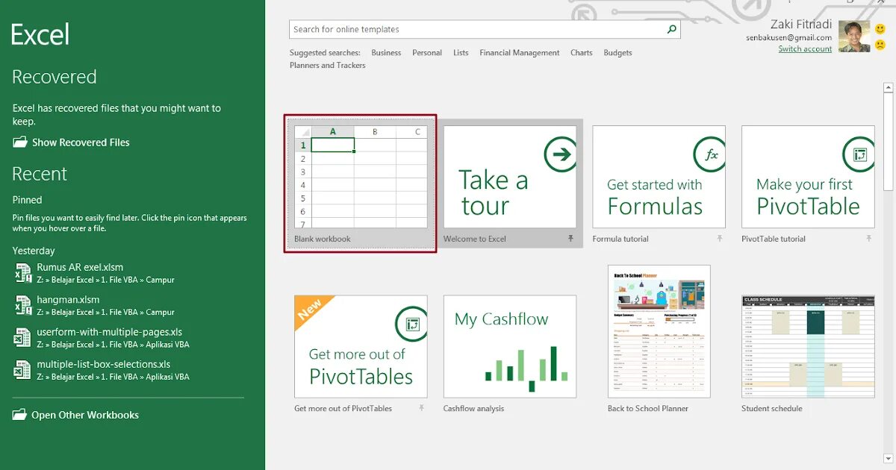
Task: Click the Student schedule caption
Action: pyautogui.click(x=772, y=409)
